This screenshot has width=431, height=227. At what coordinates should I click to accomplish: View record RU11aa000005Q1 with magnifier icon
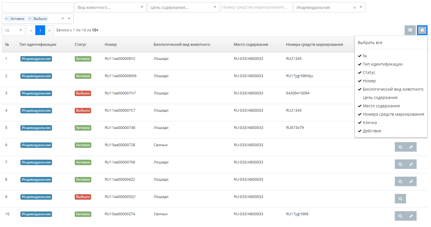click(400, 199)
